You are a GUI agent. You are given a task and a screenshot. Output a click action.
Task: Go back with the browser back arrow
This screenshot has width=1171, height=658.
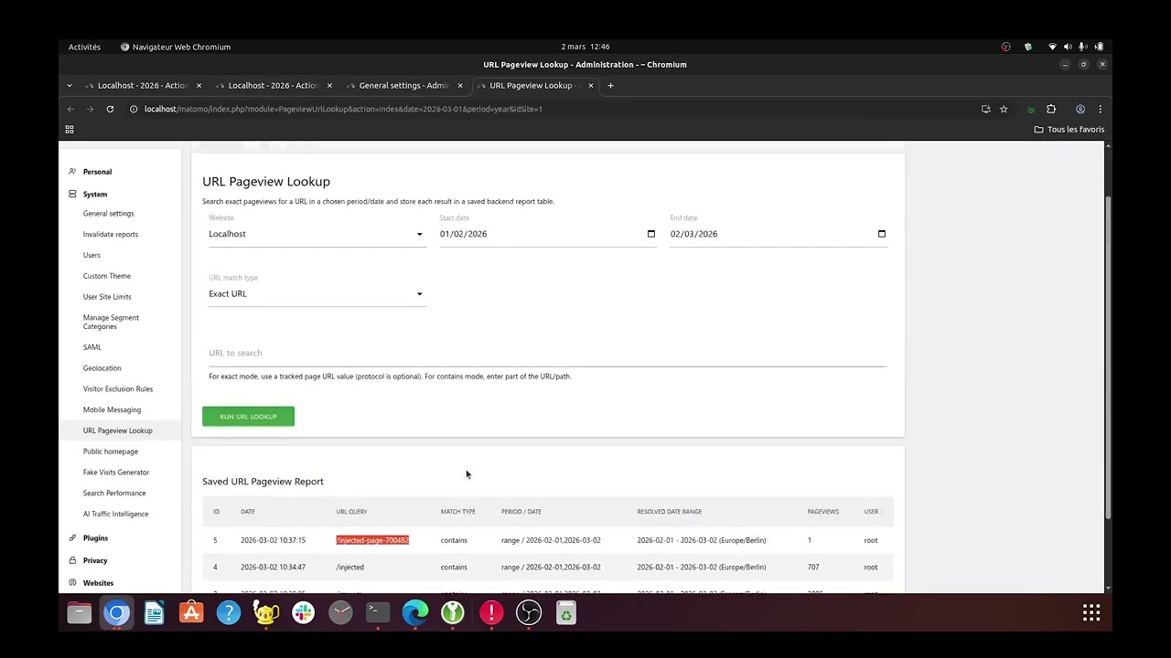point(70,109)
